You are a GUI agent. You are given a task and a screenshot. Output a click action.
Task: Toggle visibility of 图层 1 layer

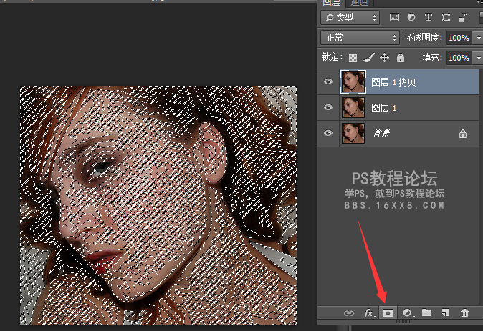point(328,107)
